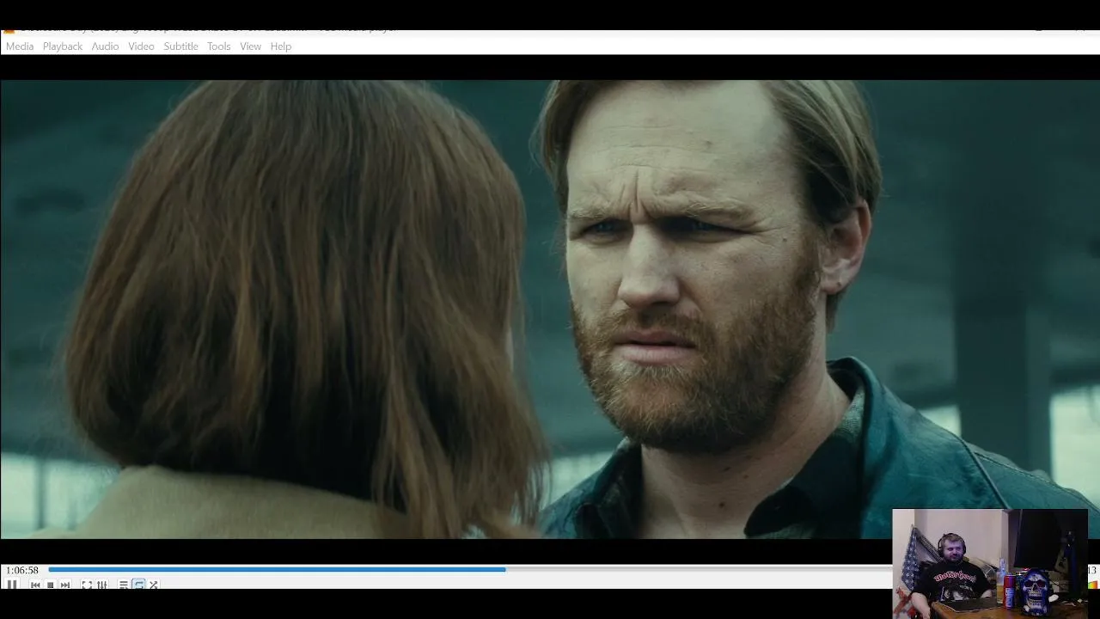The width and height of the screenshot is (1100, 619).
Task: Open the Audio menu
Action: pyautogui.click(x=106, y=46)
